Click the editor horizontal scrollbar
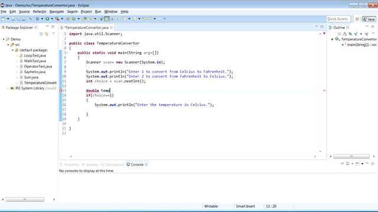 (193, 157)
